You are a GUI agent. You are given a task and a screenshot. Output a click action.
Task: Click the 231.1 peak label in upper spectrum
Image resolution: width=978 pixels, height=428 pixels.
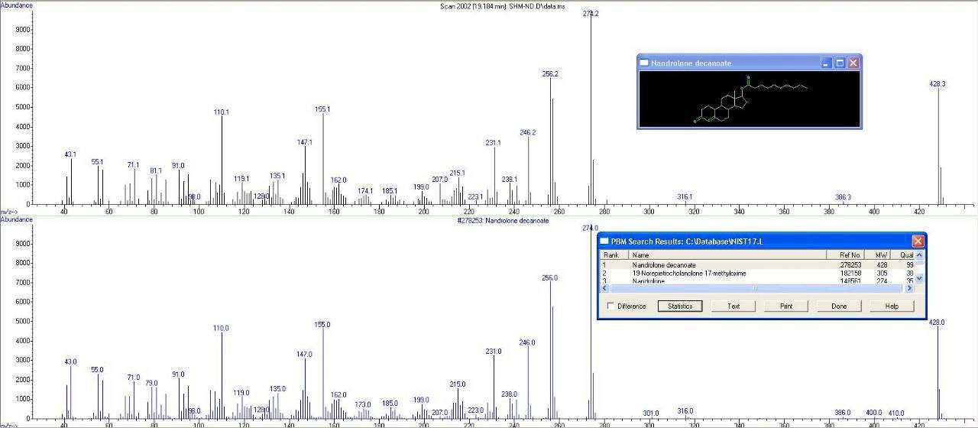(x=494, y=143)
